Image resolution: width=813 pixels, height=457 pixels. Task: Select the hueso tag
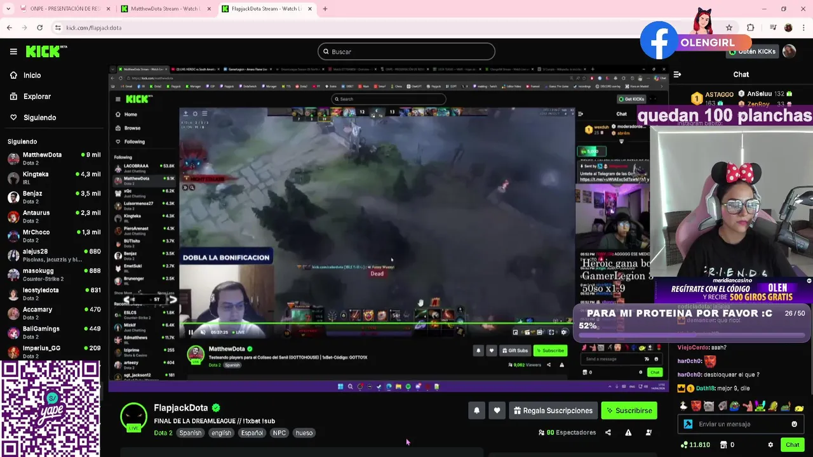click(x=304, y=433)
